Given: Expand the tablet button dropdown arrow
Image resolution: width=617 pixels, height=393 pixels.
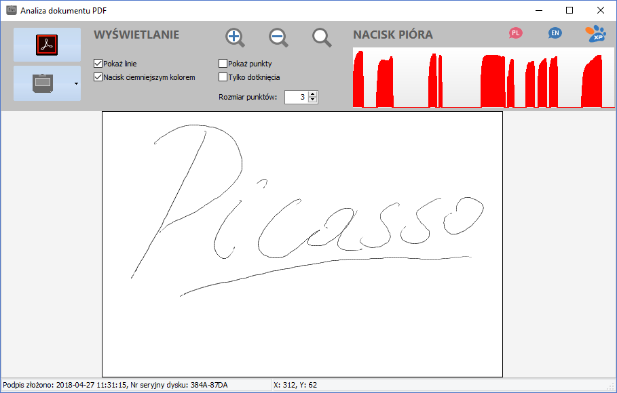Looking at the screenshot, I should (x=76, y=83).
